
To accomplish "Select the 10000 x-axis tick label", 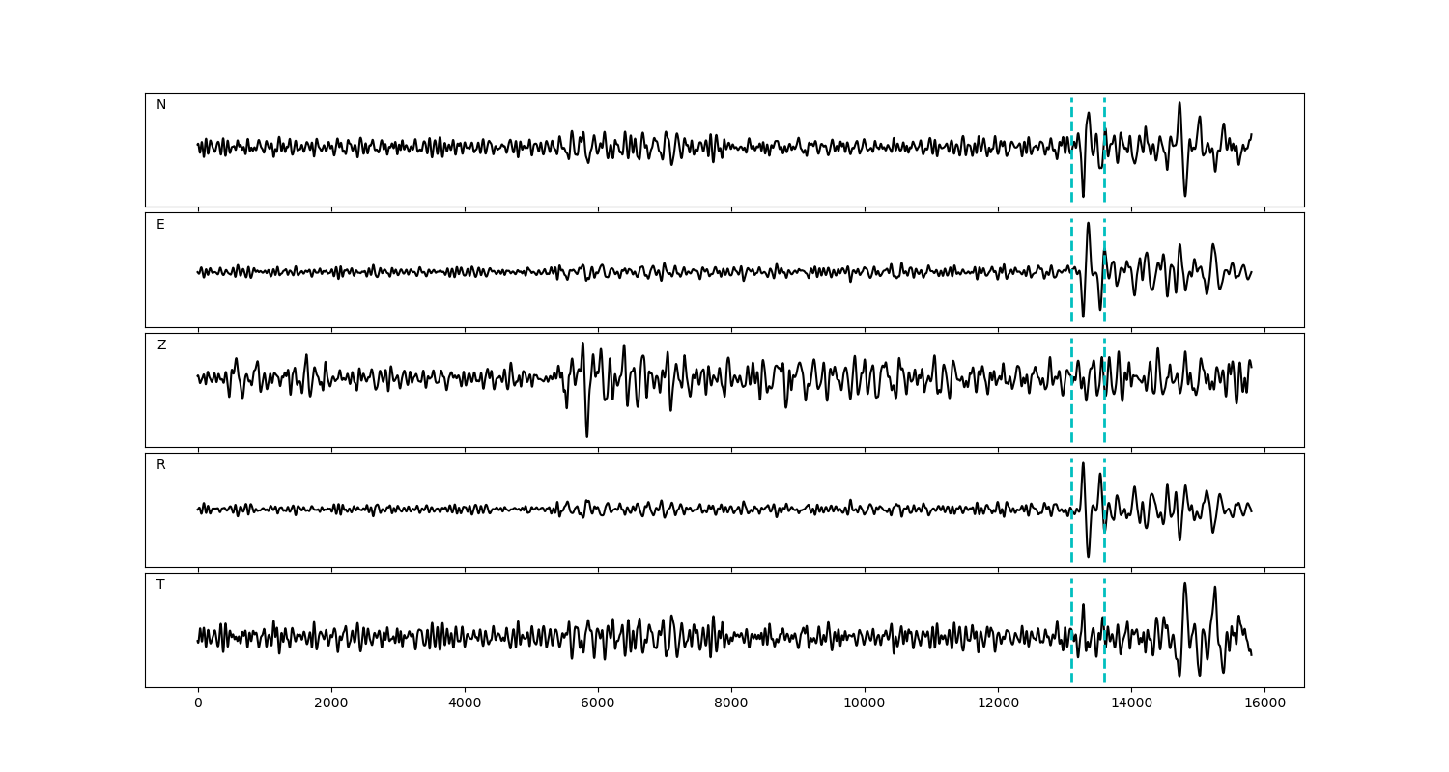I will (x=864, y=704).
